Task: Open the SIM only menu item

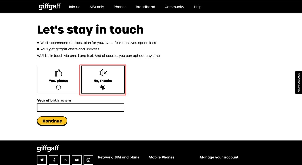Action: (97, 7)
